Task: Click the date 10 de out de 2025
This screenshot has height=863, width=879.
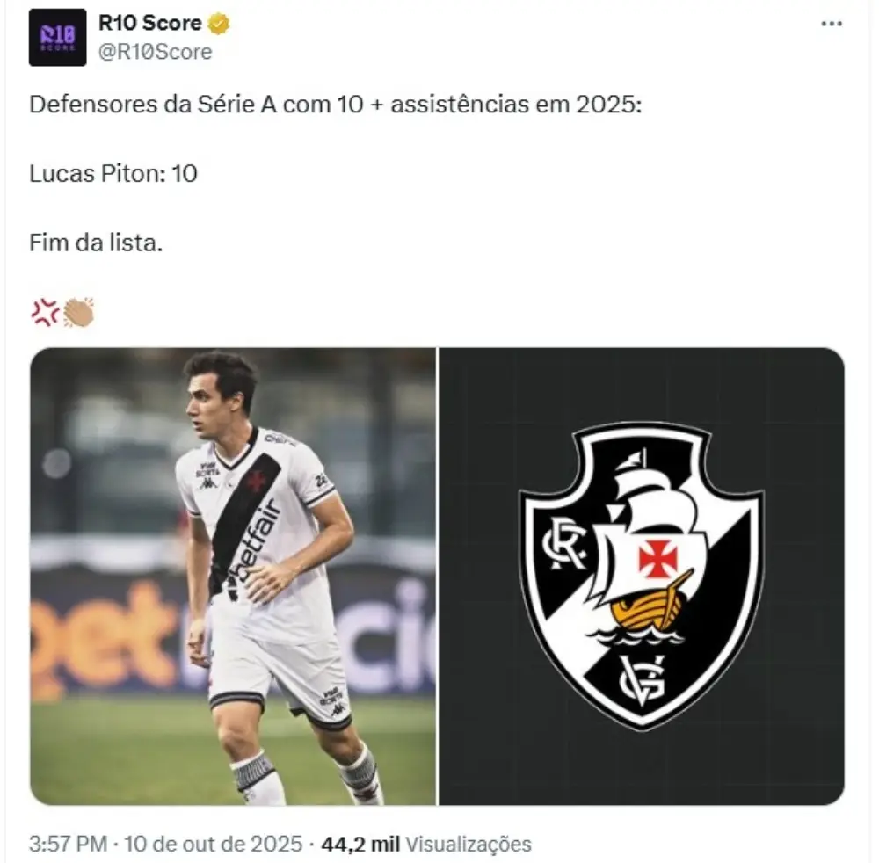Action: click(x=214, y=845)
